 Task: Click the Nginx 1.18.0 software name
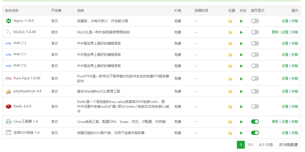click(x=24, y=21)
